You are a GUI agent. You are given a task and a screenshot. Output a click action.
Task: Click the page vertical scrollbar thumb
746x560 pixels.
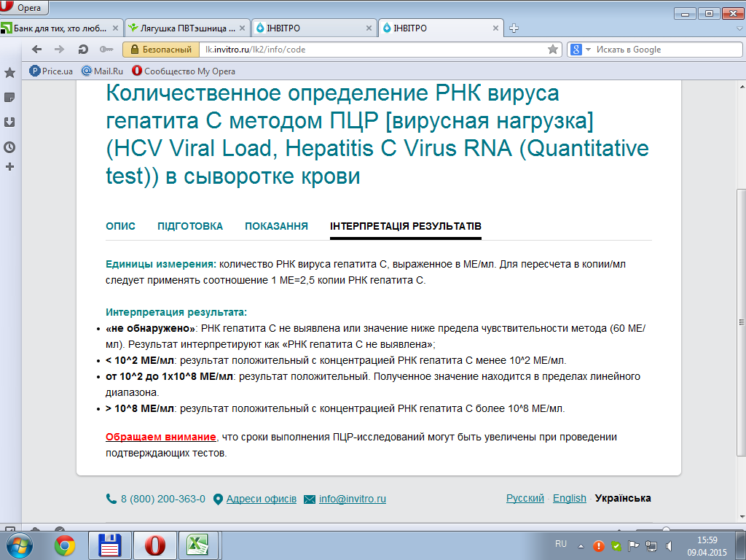[741, 322]
